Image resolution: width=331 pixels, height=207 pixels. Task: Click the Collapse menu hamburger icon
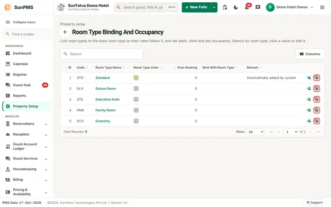pyautogui.click(x=8, y=22)
